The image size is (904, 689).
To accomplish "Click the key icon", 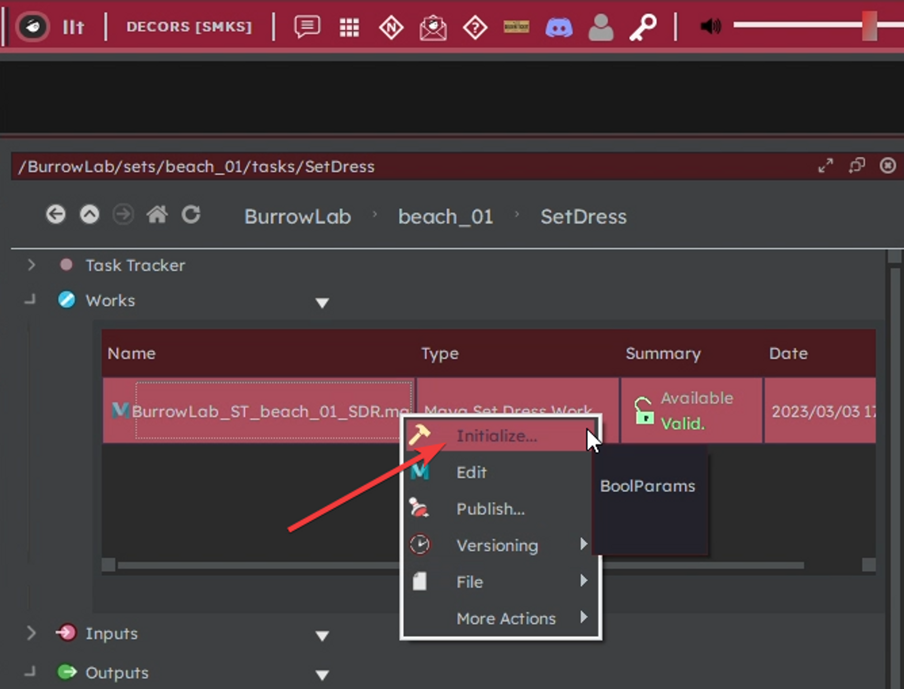I will 643,28.
